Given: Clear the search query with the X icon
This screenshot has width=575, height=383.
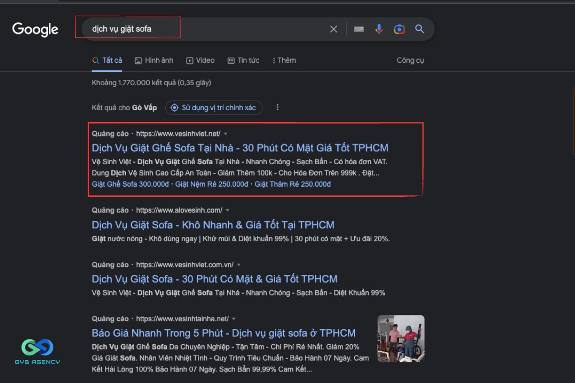Looking at the screenshot, I should 333,29.
